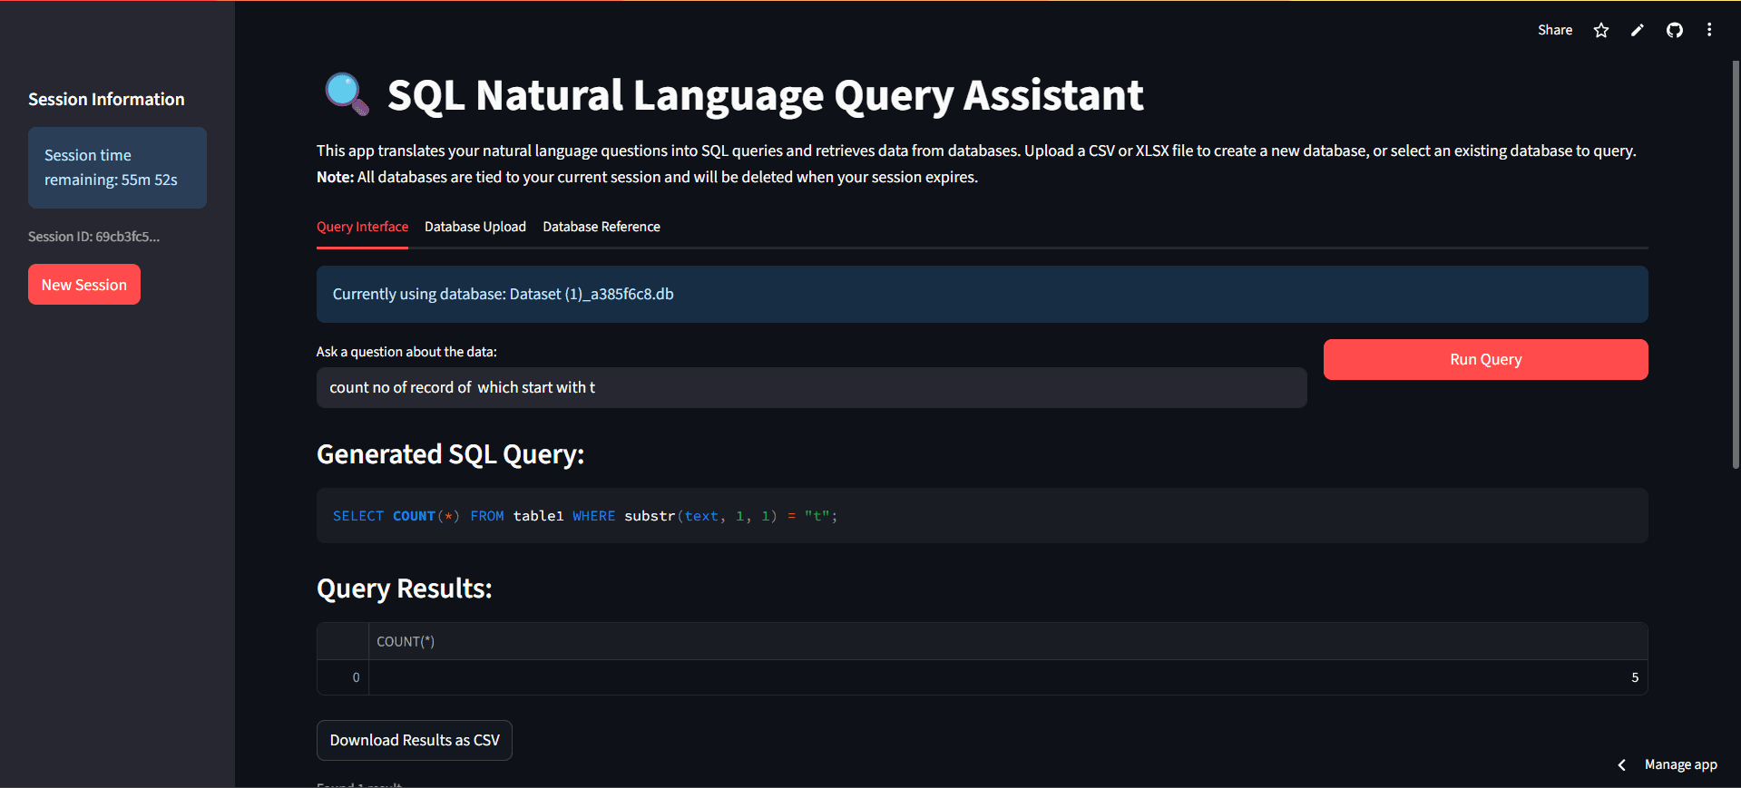Click the star favorite icon
This screenshot has width=1741, height=788.
(1601, 30)
